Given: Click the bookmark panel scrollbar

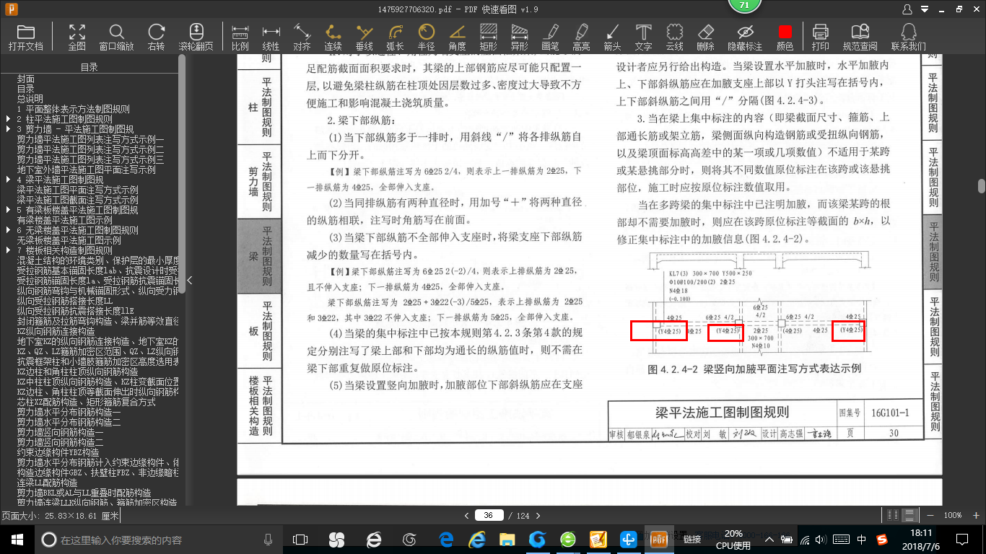Looking at the screenshot, I should point(182,173).
